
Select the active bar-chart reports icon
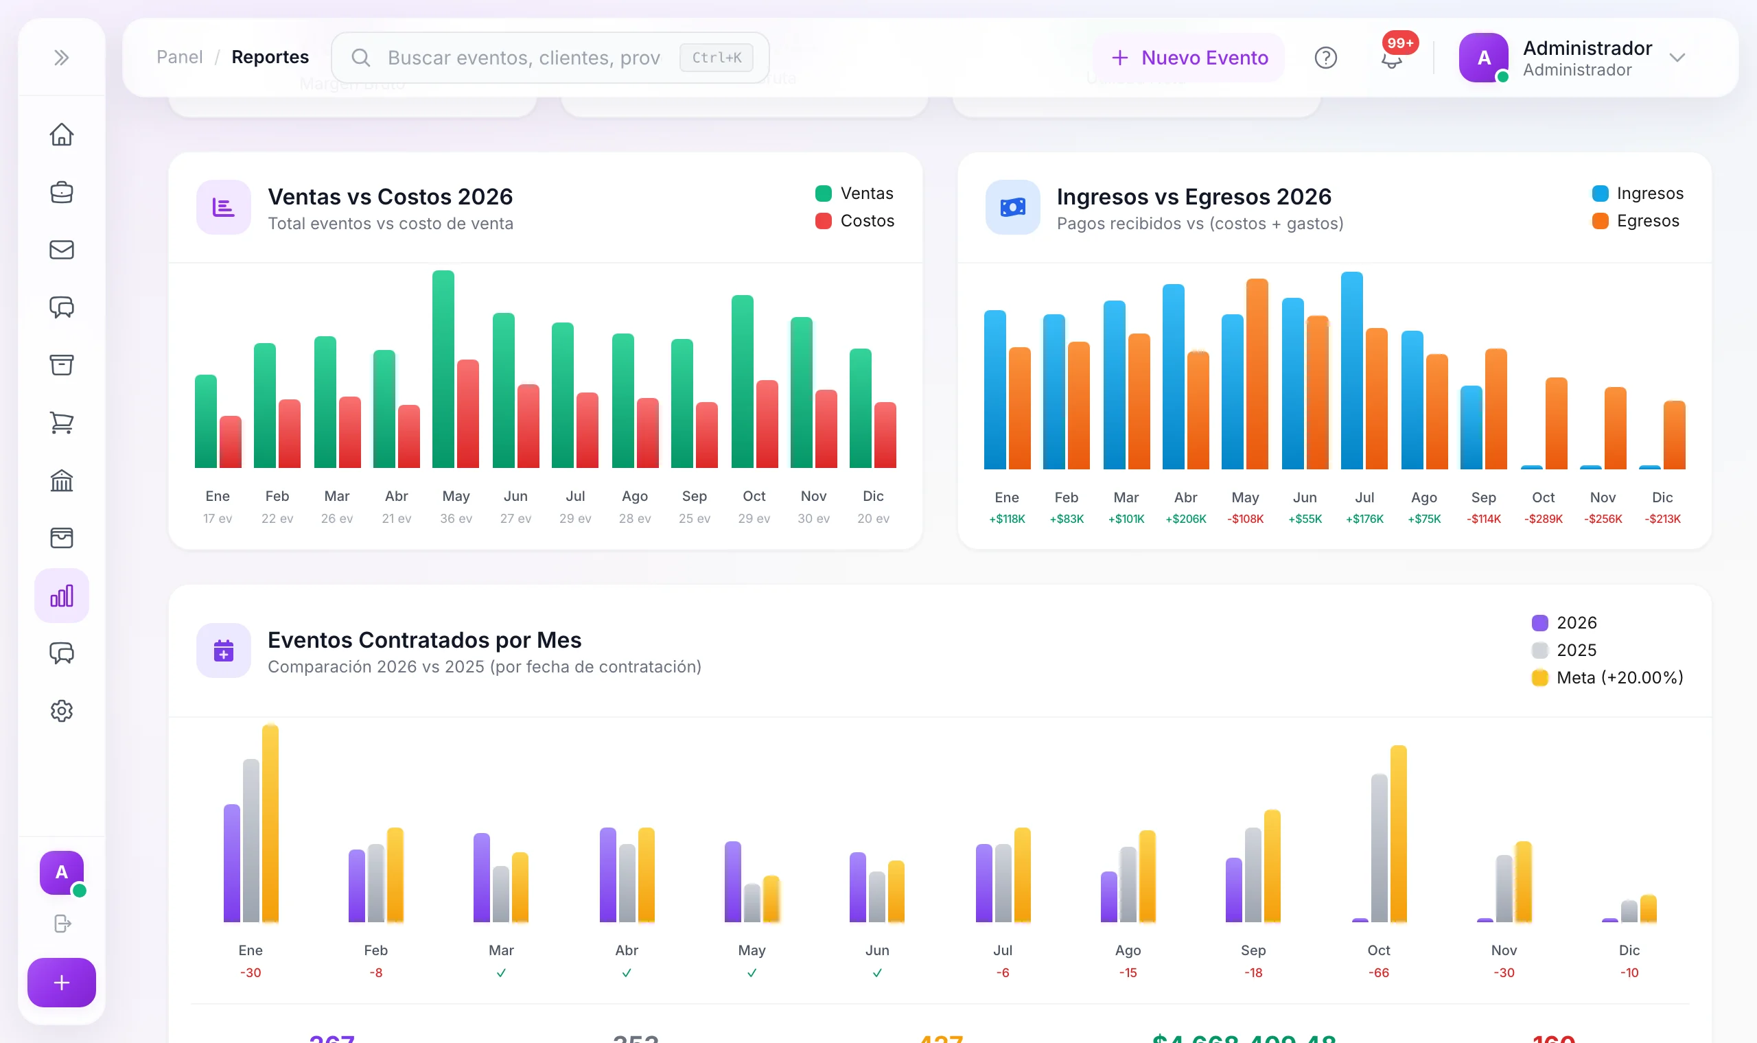coord(62,596)
